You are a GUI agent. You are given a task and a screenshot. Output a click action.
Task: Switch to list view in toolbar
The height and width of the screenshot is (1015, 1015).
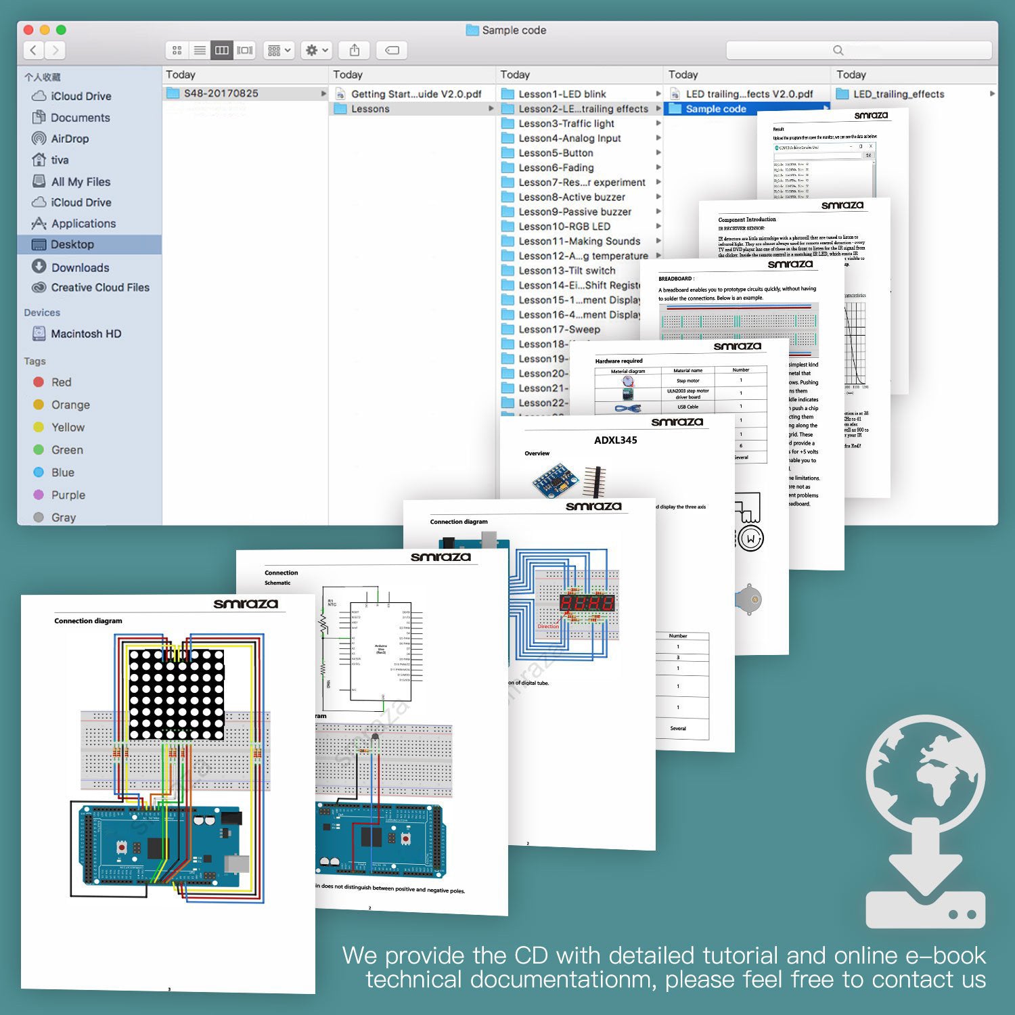click(x=200, y=50)
